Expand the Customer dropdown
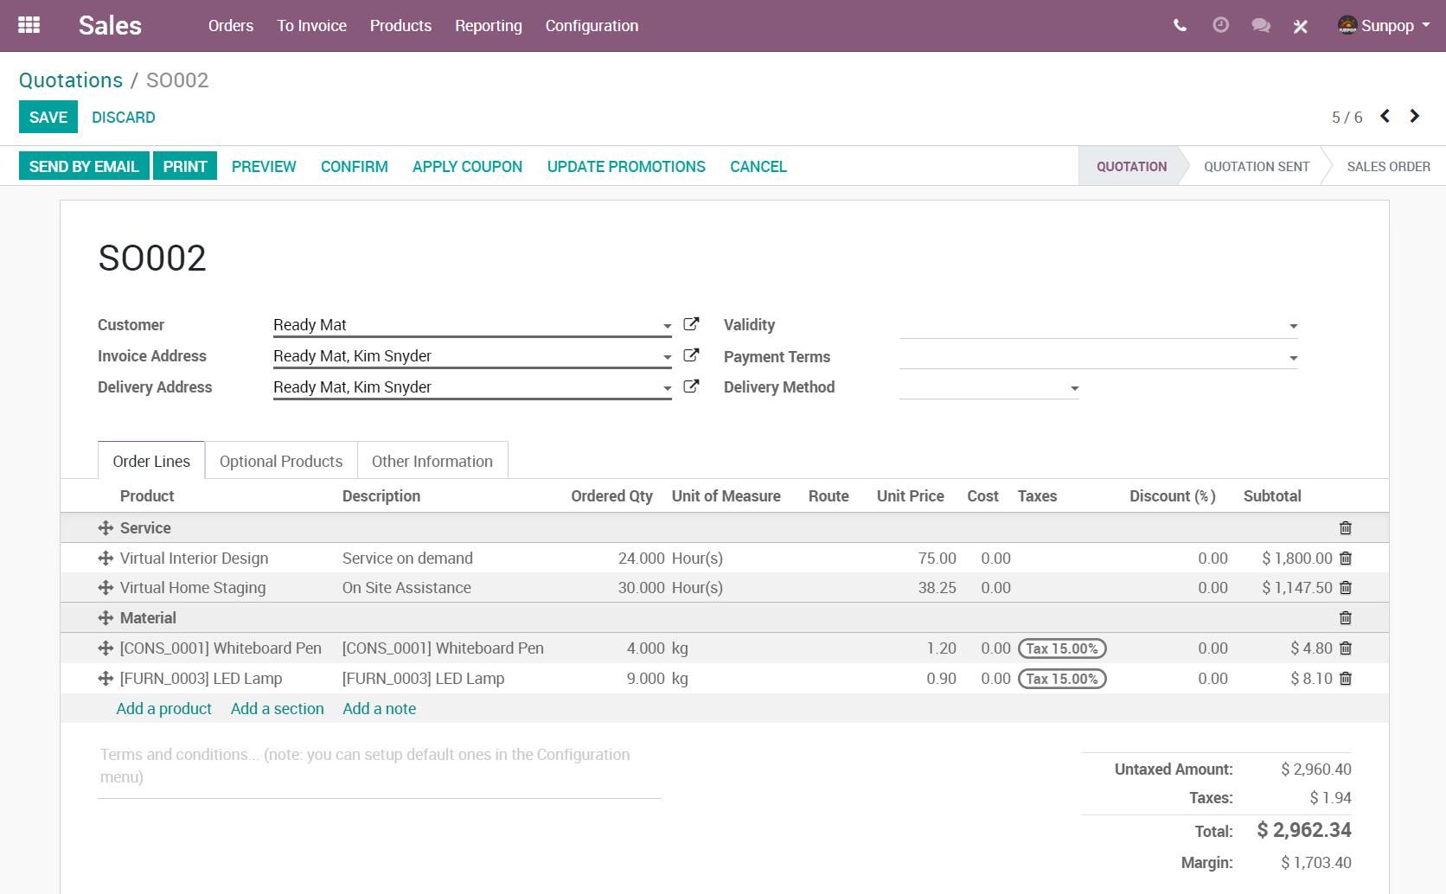Image resolution: width=1446 pixels, height=894 pixels. (x=667, y=327)
